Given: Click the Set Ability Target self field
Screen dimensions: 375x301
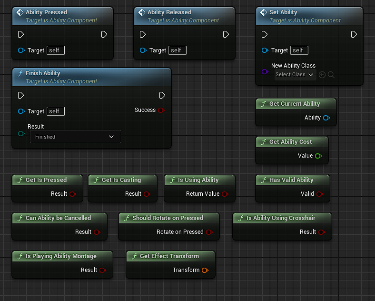Looking at the screenshot, I should pyautogui.click(x=299, y=50).
